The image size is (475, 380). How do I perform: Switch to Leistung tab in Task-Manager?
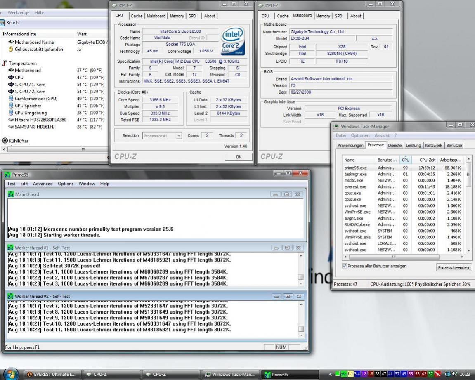click(413, 145)
